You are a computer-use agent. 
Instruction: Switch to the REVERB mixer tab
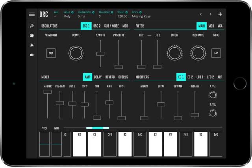coord(110,77)
